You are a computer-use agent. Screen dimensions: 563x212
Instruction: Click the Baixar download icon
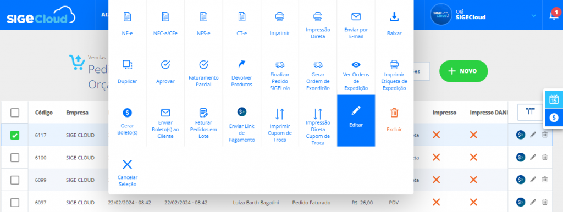point(394,16)
